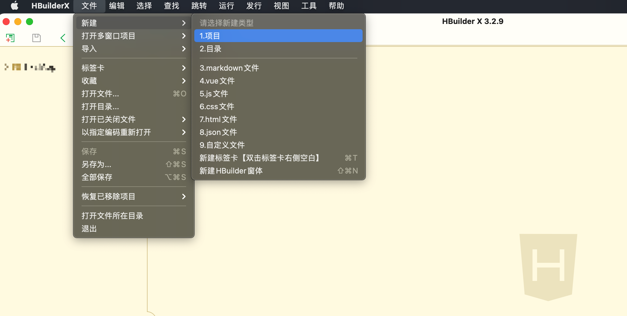Collapse the sidebar with the green chevron icon
The width and height of the screenshot is (627, 316).
[x=63, y=38]
